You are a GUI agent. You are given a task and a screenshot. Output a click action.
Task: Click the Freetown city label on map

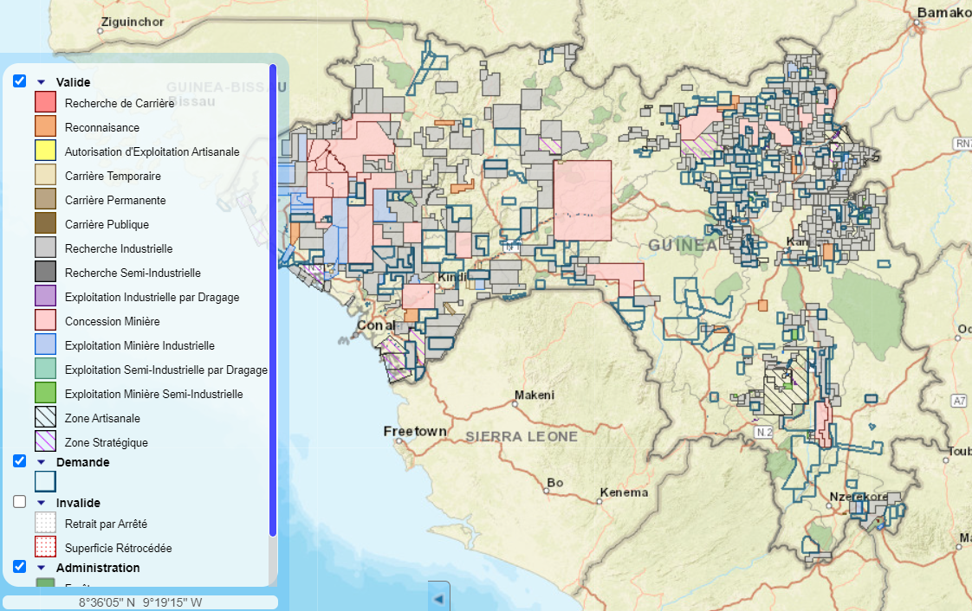415,431
